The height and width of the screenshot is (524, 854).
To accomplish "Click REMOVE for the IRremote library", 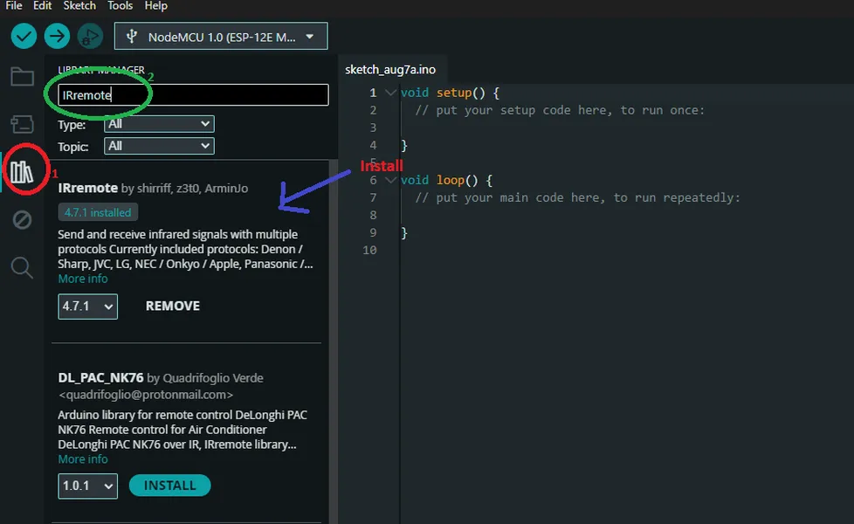I will 173,307.
